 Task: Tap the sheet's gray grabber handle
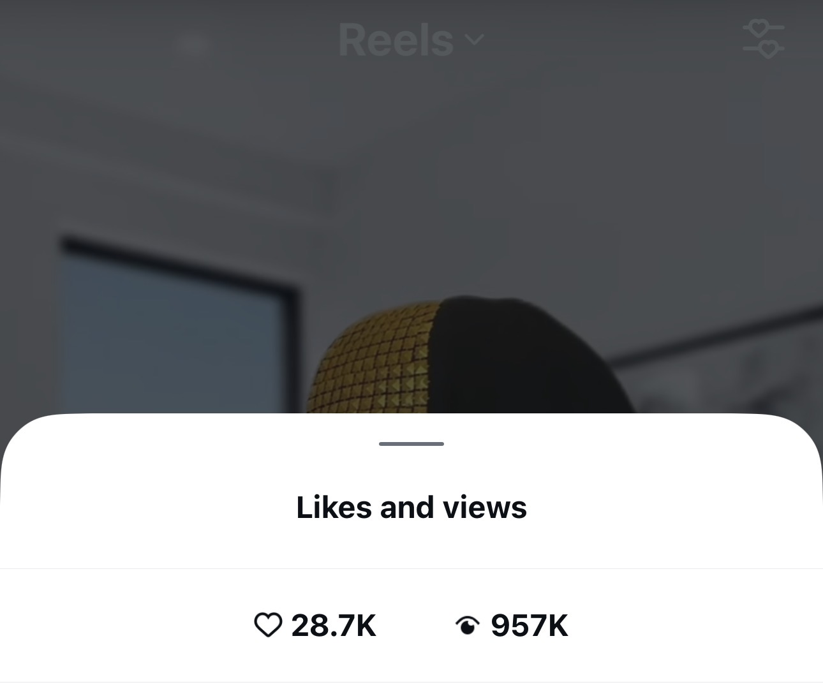point(411,443)
